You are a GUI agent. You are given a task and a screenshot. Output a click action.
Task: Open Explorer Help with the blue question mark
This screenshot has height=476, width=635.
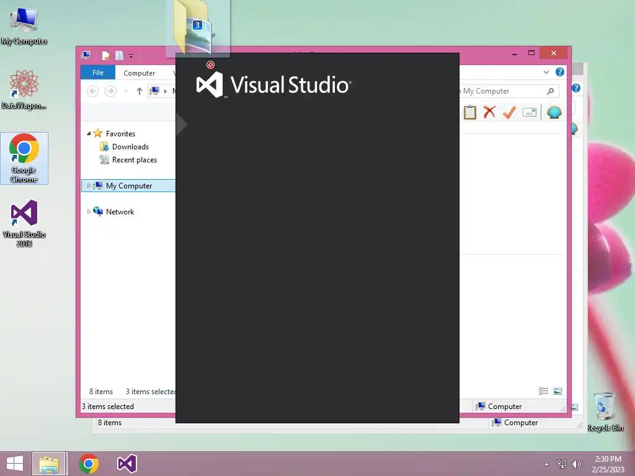click(x=560, y=72)
